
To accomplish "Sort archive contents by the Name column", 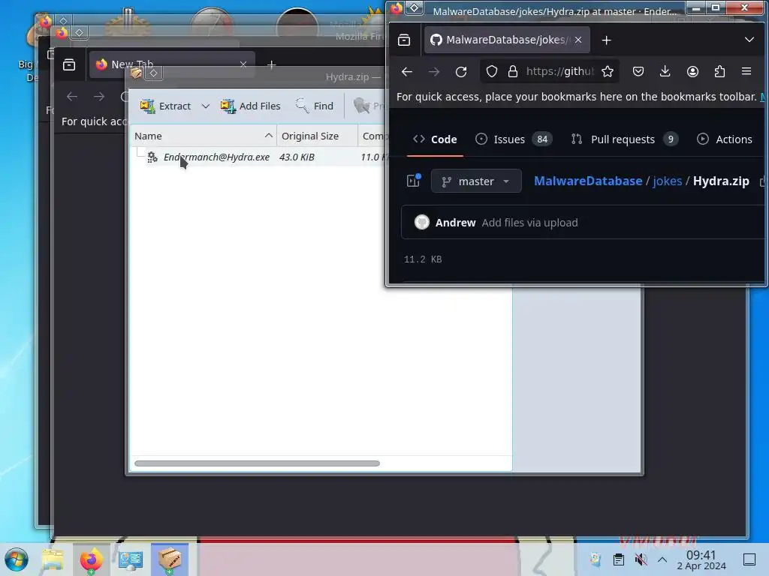I will click(x=204, y=136).
